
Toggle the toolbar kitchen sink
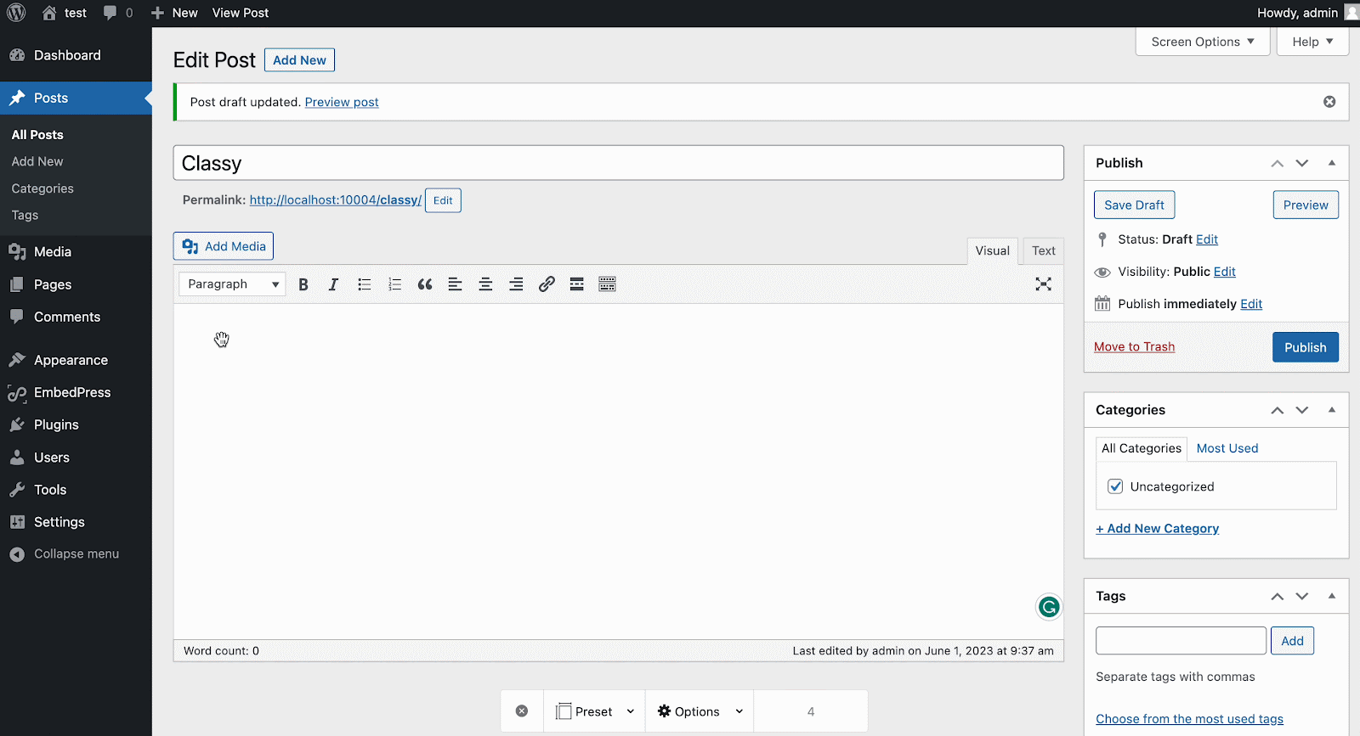point(607,284)
